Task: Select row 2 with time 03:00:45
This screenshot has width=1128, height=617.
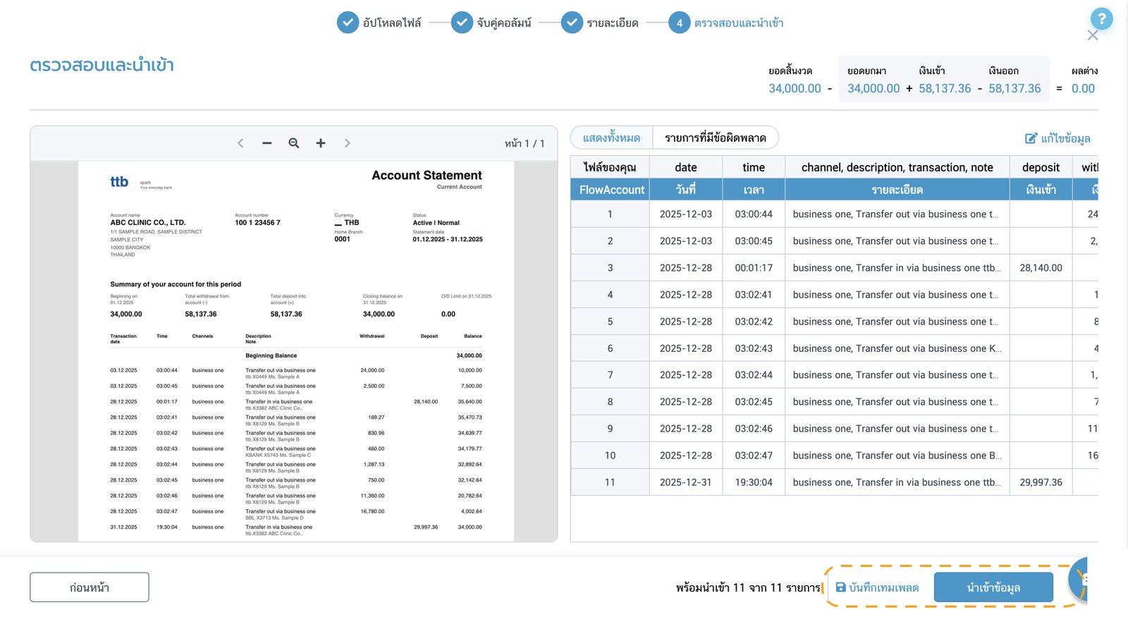Action: (834, 241)
